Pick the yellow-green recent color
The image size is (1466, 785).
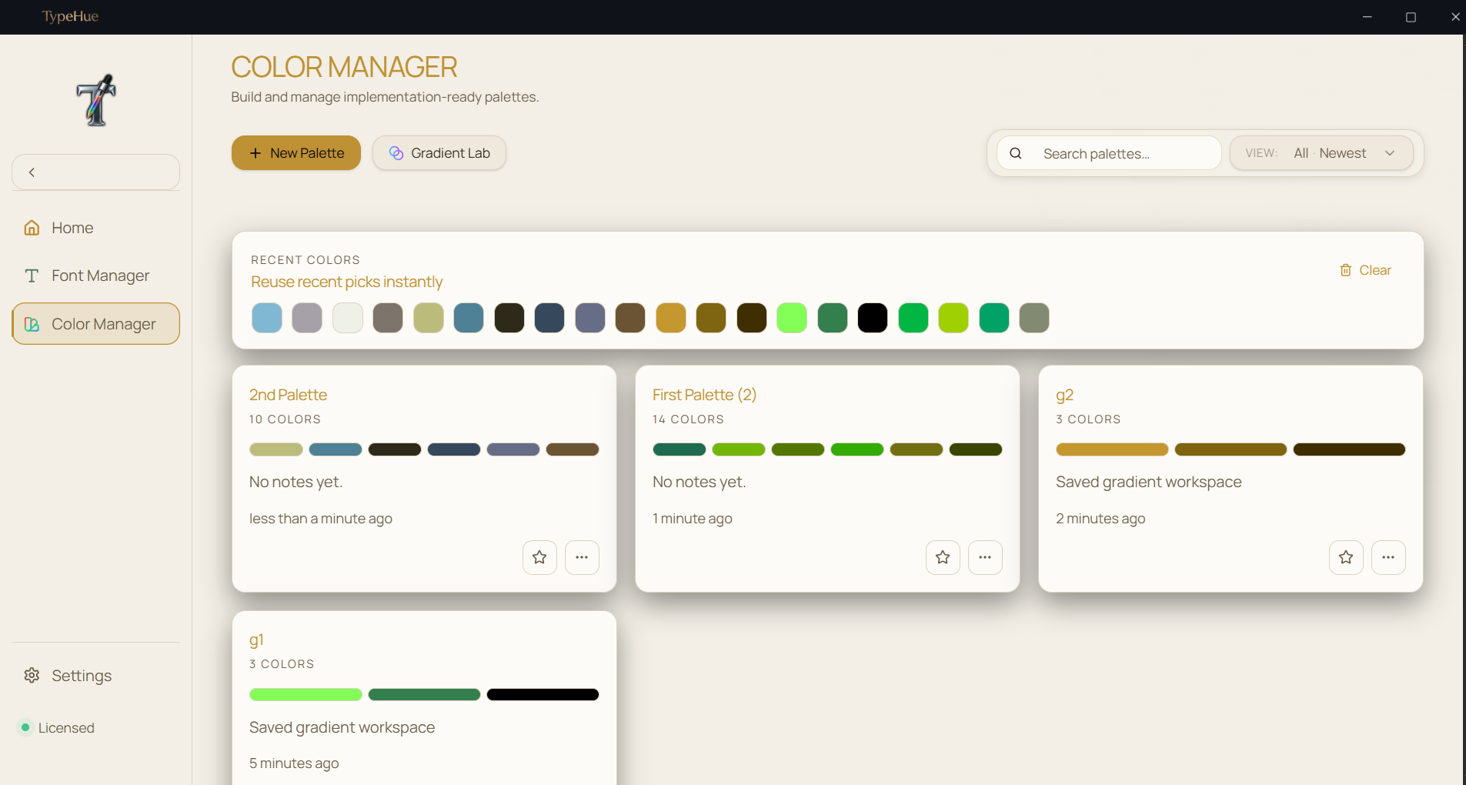click(x=953, y=318)
